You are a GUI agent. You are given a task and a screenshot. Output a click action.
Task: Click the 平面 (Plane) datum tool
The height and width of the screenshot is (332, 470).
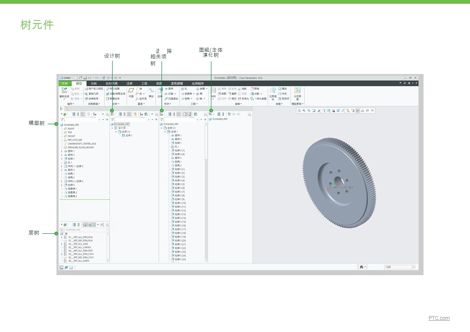pos(131,92)
